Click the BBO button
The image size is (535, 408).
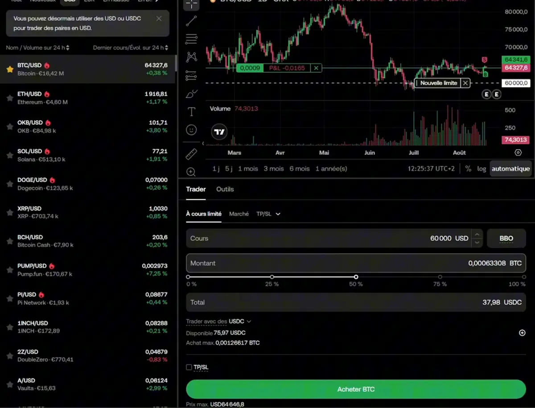[506, 238]
